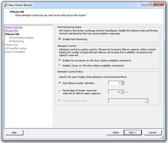The image size is (168, 143).
Task: Go back with the Back button
Action: point(115,133)
